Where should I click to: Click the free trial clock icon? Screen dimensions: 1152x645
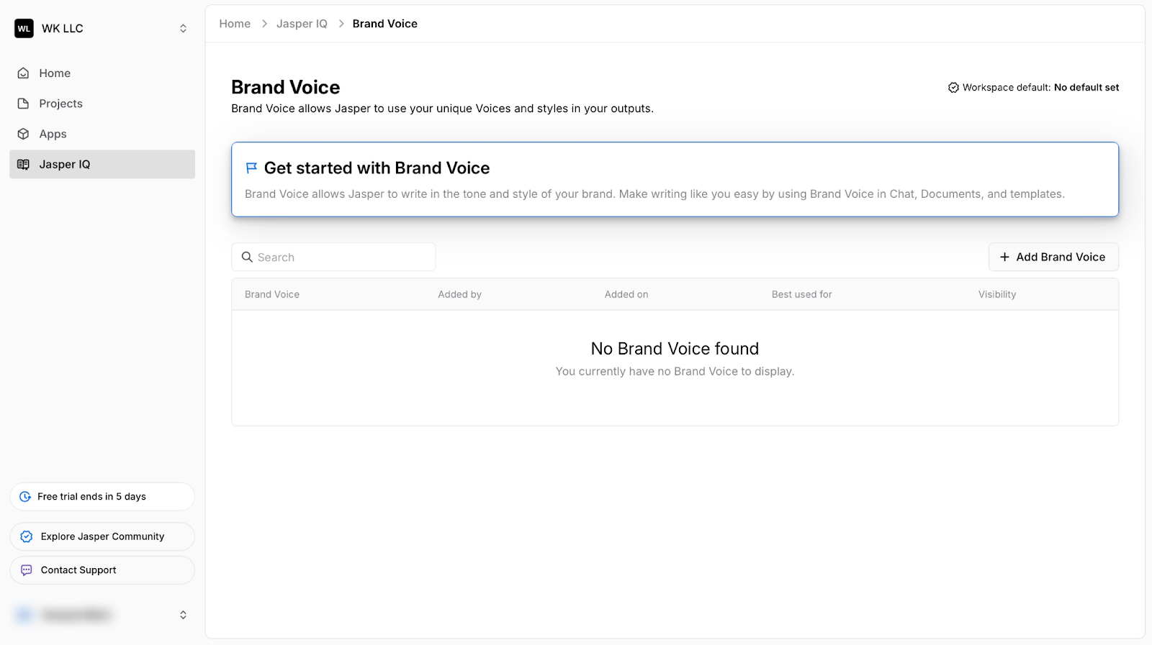click(x=25, y=497)
